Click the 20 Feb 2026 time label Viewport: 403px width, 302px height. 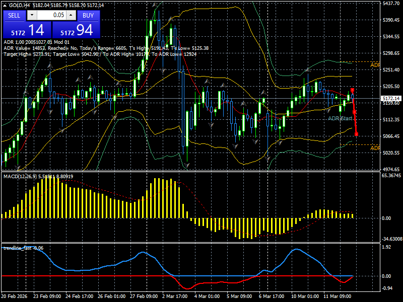click(x=14, y=296)
